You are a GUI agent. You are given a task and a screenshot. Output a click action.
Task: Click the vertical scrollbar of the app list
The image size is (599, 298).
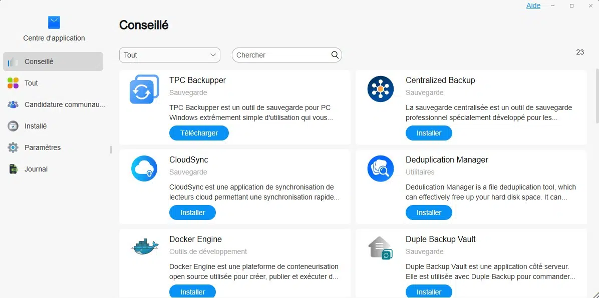coord(596,96)
